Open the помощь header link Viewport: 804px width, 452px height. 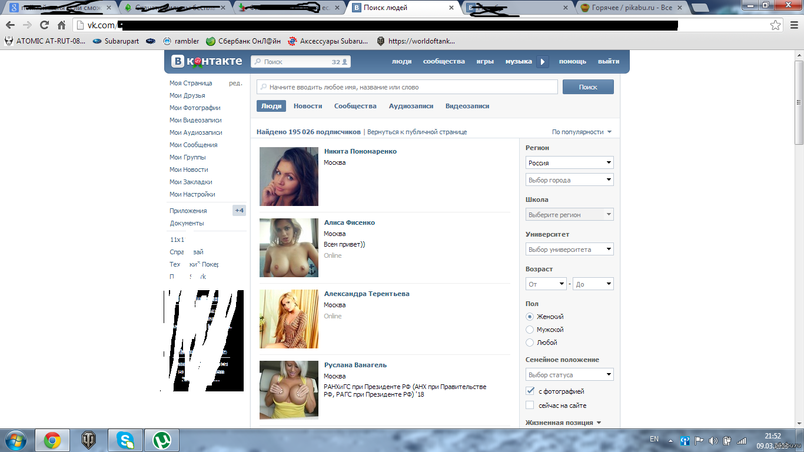pos(573,61)
